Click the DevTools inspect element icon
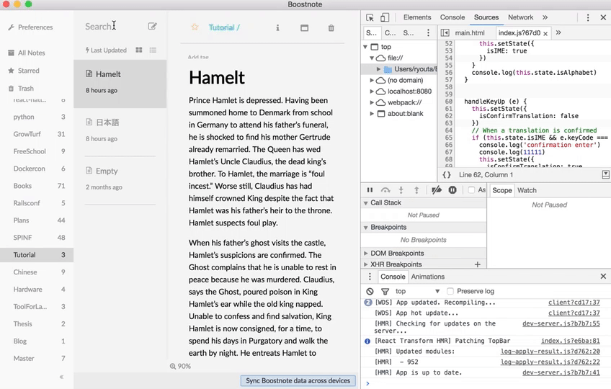Screen dimensions: 611x389 [370, 17]
